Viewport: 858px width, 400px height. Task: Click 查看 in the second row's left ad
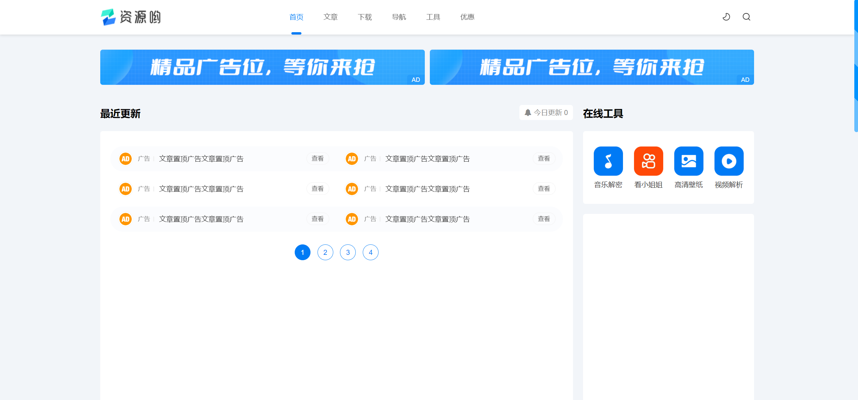coord(318,189)
